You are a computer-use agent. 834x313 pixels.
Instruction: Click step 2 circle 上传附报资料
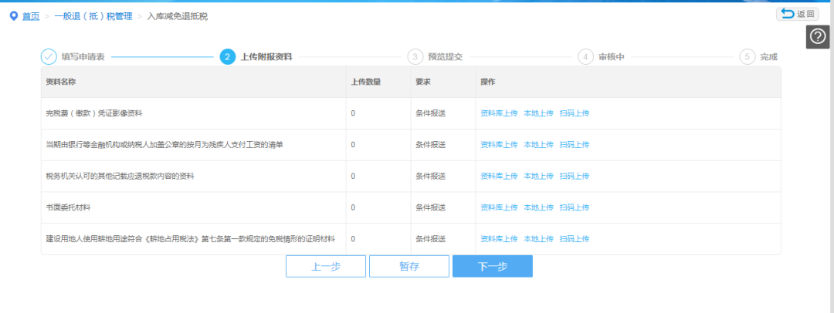tap(228, 57)
